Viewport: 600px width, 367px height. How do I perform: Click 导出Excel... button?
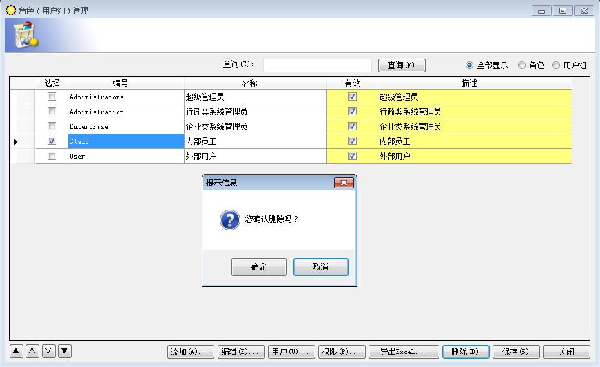coord(404,352)
